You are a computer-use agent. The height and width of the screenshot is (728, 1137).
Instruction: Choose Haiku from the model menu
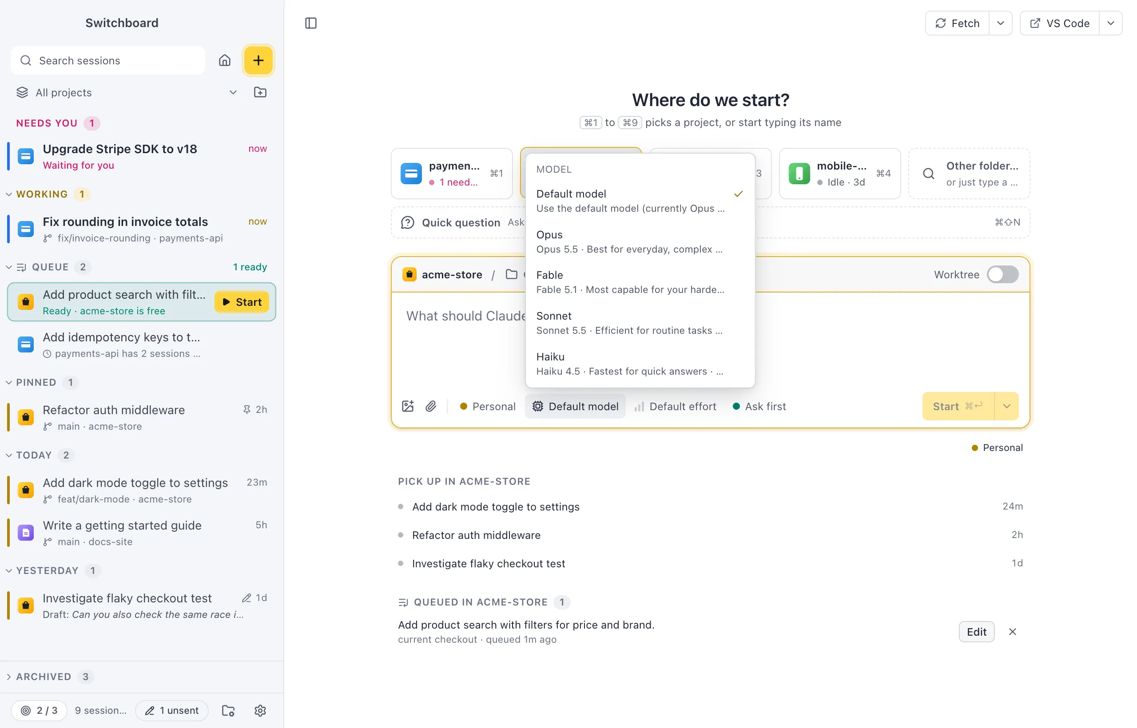(640, 364)
